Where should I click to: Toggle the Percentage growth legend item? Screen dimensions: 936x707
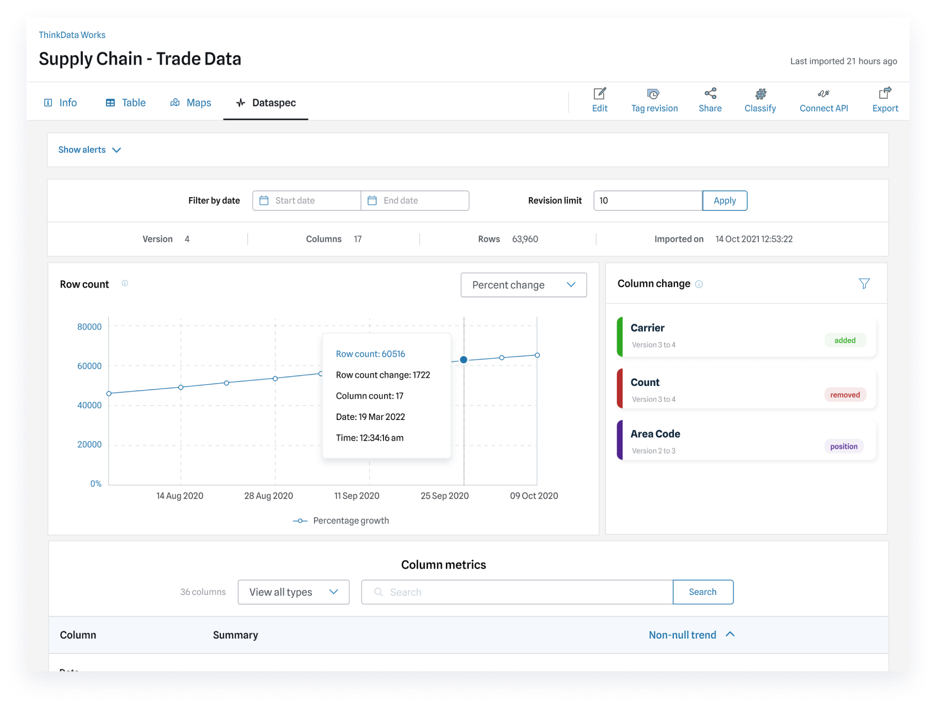[x=341, y=520]
